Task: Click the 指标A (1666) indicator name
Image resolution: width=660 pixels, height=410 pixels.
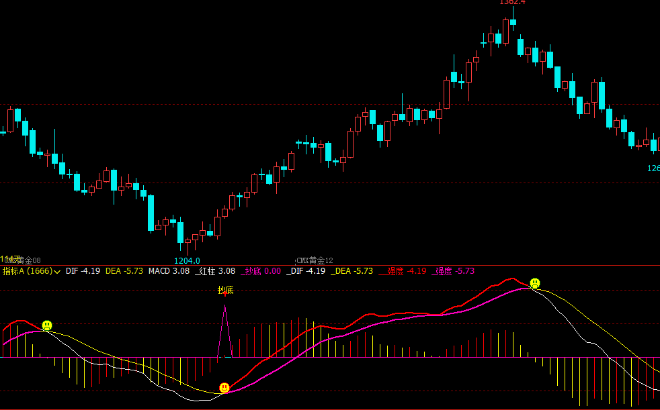Action: point(28,271)
